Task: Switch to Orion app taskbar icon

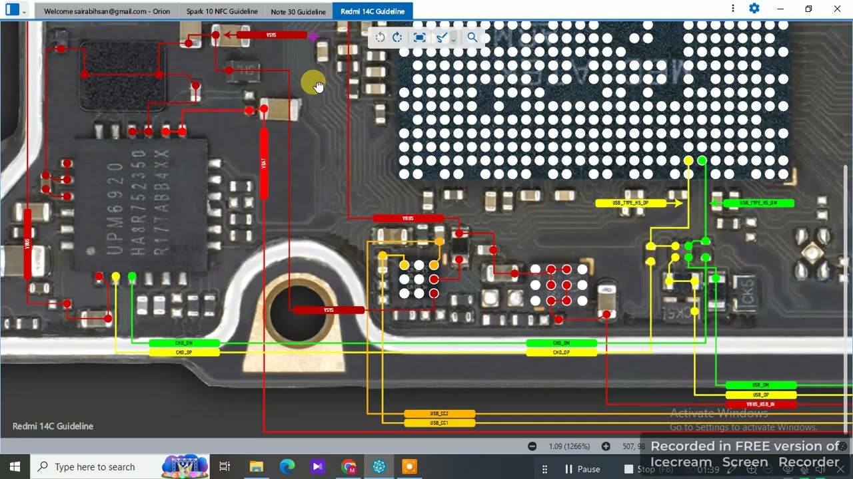Action: click(379, 466)
